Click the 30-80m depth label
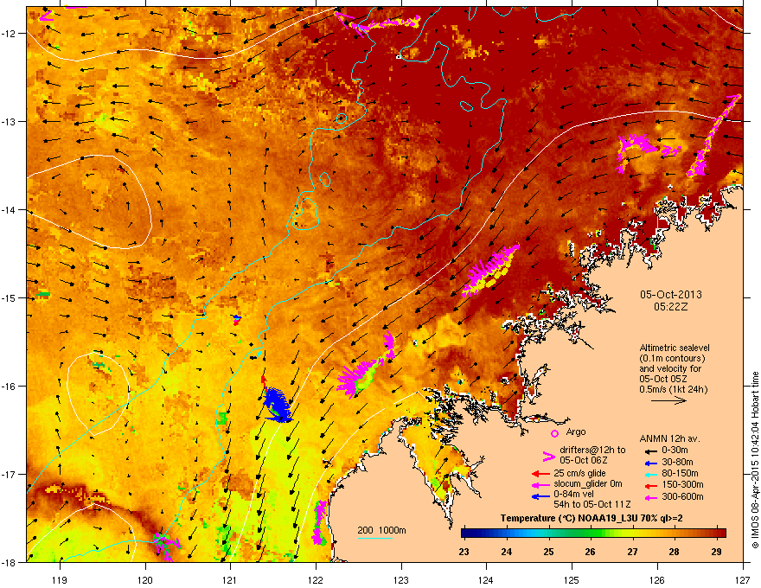Screen dimensions: 761x588 point(677,463)
